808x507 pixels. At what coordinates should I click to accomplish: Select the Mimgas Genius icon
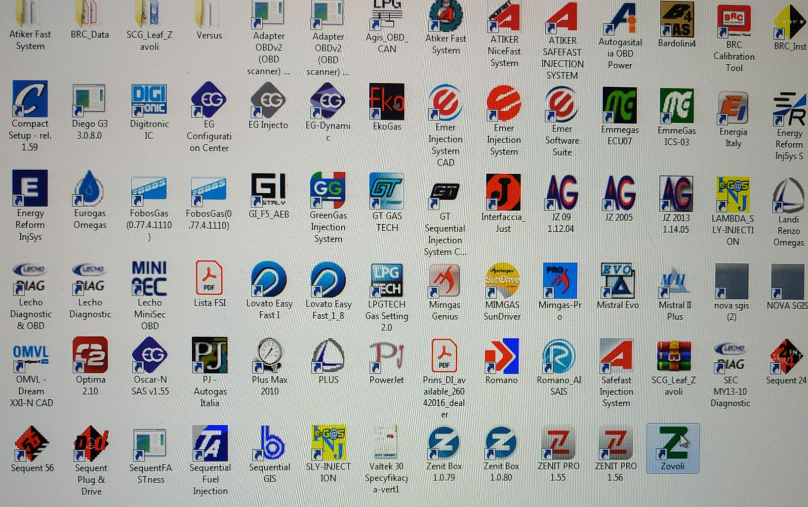tap(444, 292)
